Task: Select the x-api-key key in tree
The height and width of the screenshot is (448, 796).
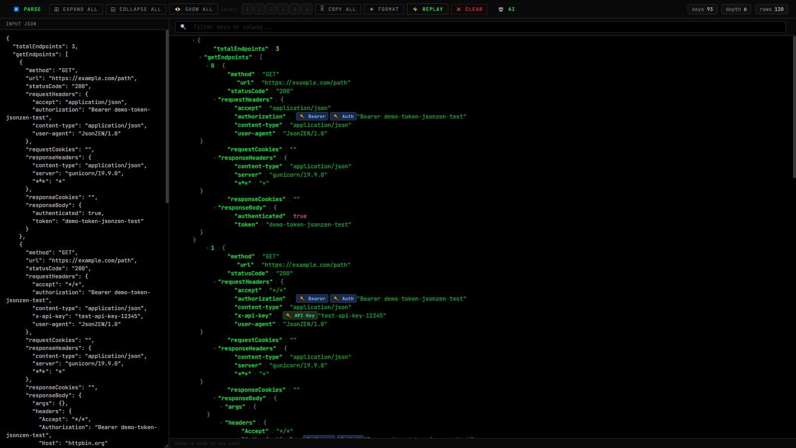Action: 253,316
